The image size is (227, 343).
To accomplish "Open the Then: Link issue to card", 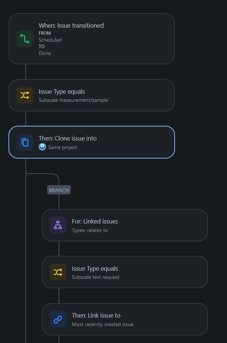I will point(125,319).
